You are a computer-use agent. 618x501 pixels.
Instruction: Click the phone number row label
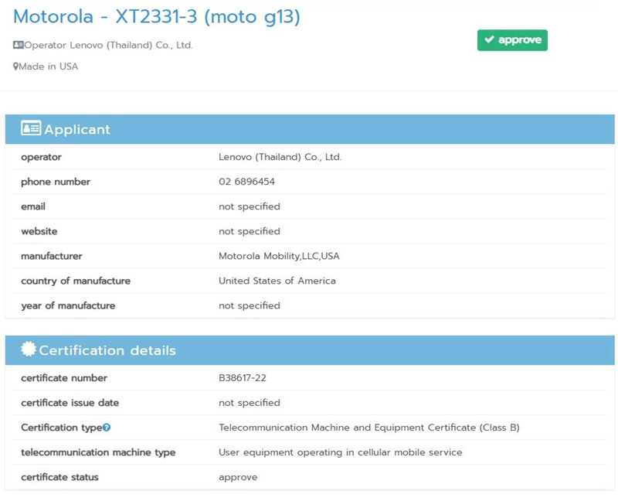click(56, 182)
